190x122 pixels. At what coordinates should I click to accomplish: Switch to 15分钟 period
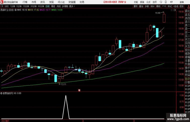pos(26,6)
